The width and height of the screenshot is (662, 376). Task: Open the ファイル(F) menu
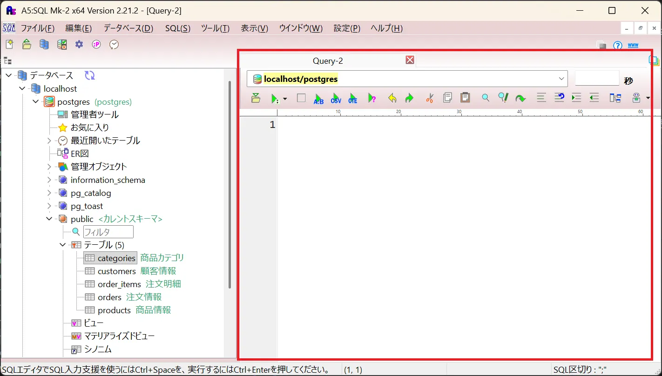click(38, 28)
